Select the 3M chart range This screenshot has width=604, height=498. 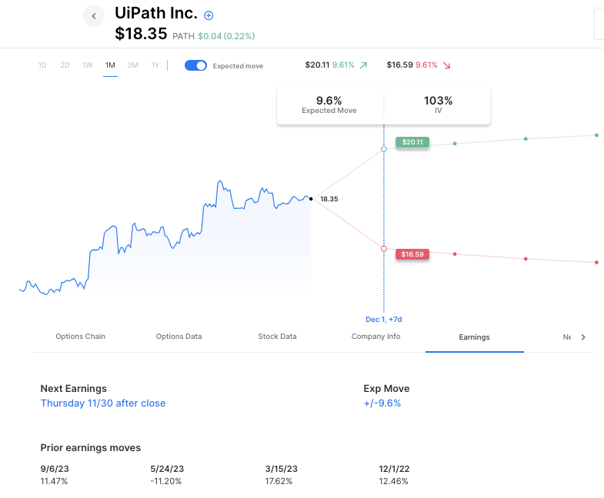pyautogui.click(x=133, y=65)
